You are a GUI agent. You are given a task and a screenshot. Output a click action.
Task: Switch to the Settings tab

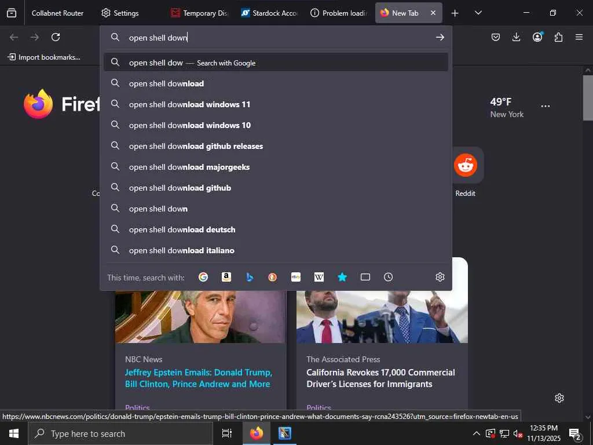coord(120,13)
